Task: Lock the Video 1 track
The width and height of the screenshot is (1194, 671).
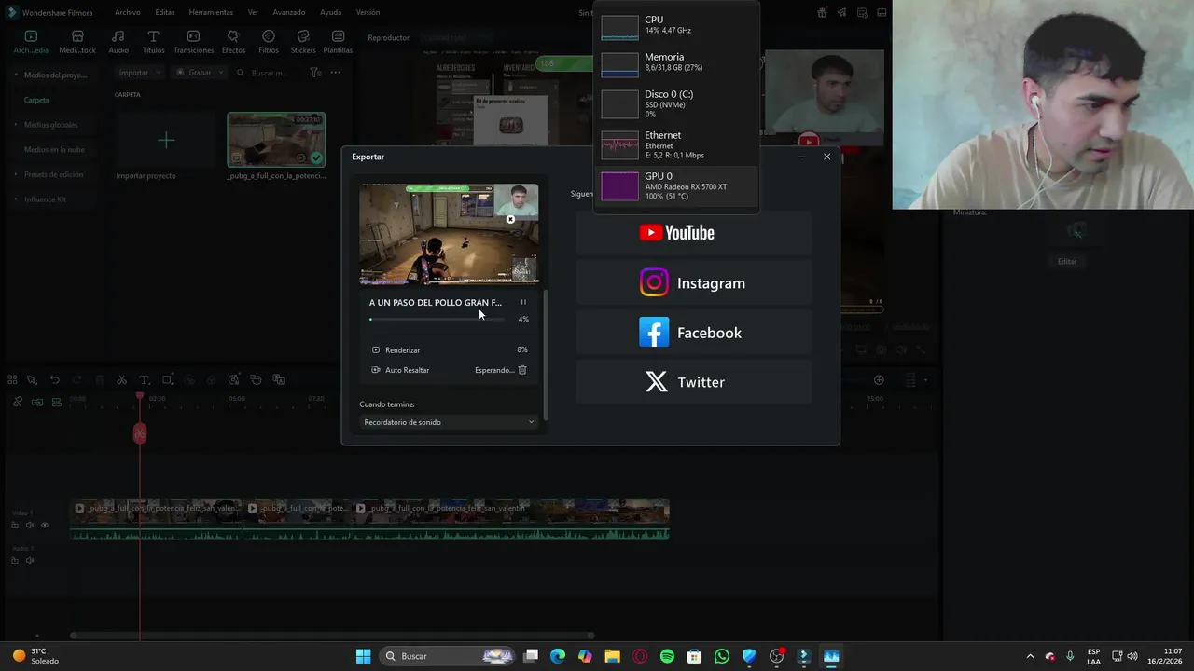Action: coord(15,525)
